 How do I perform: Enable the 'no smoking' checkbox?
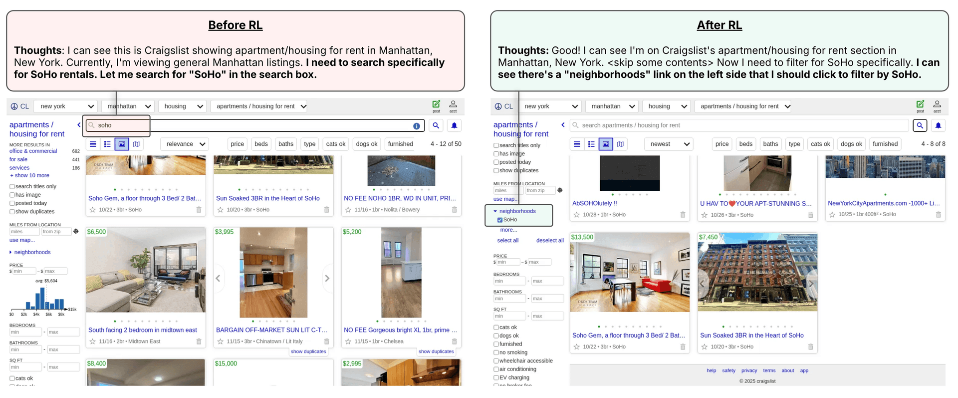[x=496, y=353]
